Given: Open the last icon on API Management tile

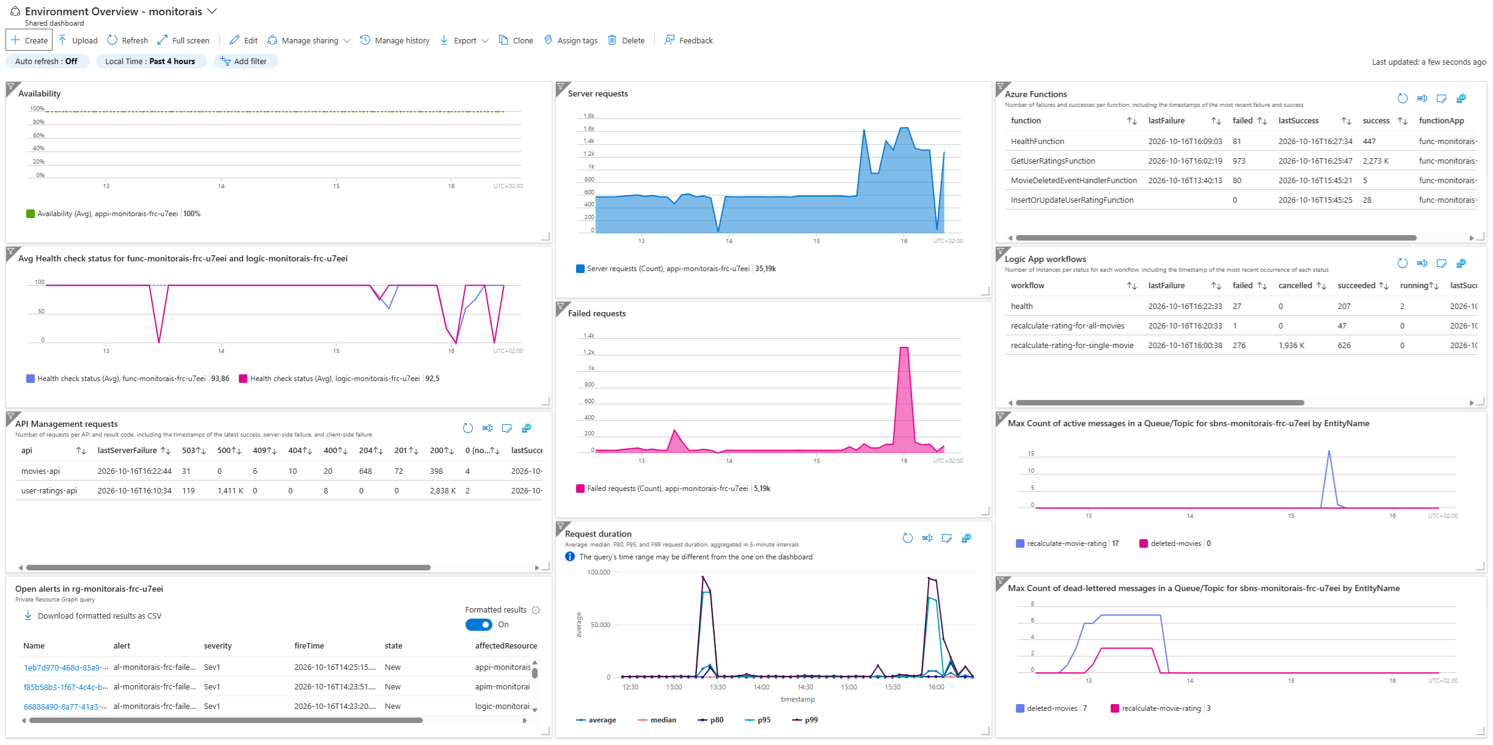Looking at the screenshot, I should pyautogui.click(x=526, y=428).
